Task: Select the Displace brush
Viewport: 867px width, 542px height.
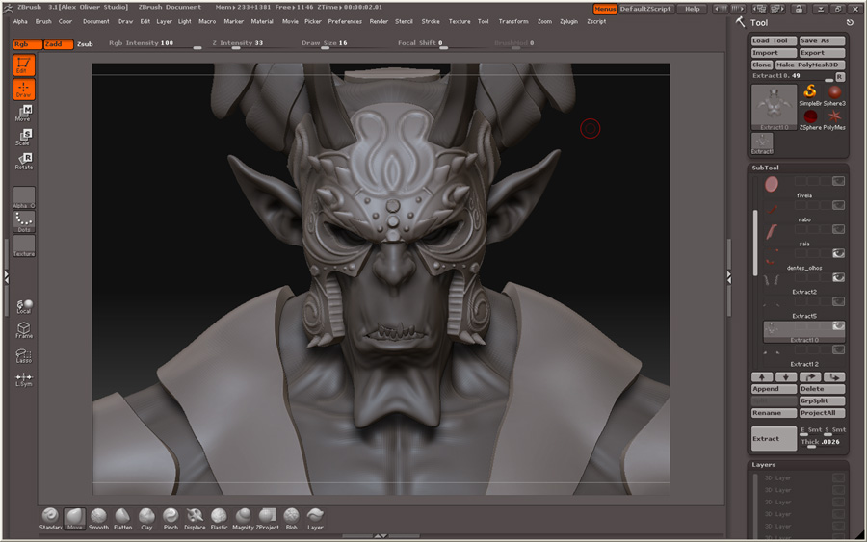Action: tap(195, 519)
